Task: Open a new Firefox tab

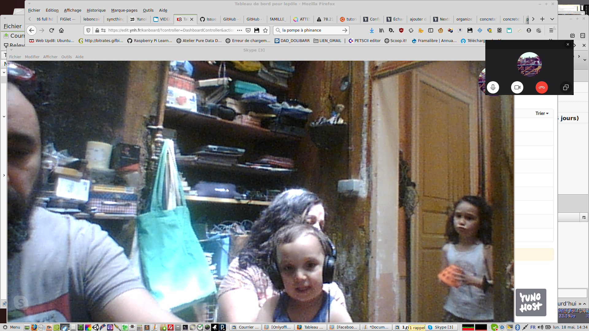Action: pyautogui.click(x=542, y=19)
